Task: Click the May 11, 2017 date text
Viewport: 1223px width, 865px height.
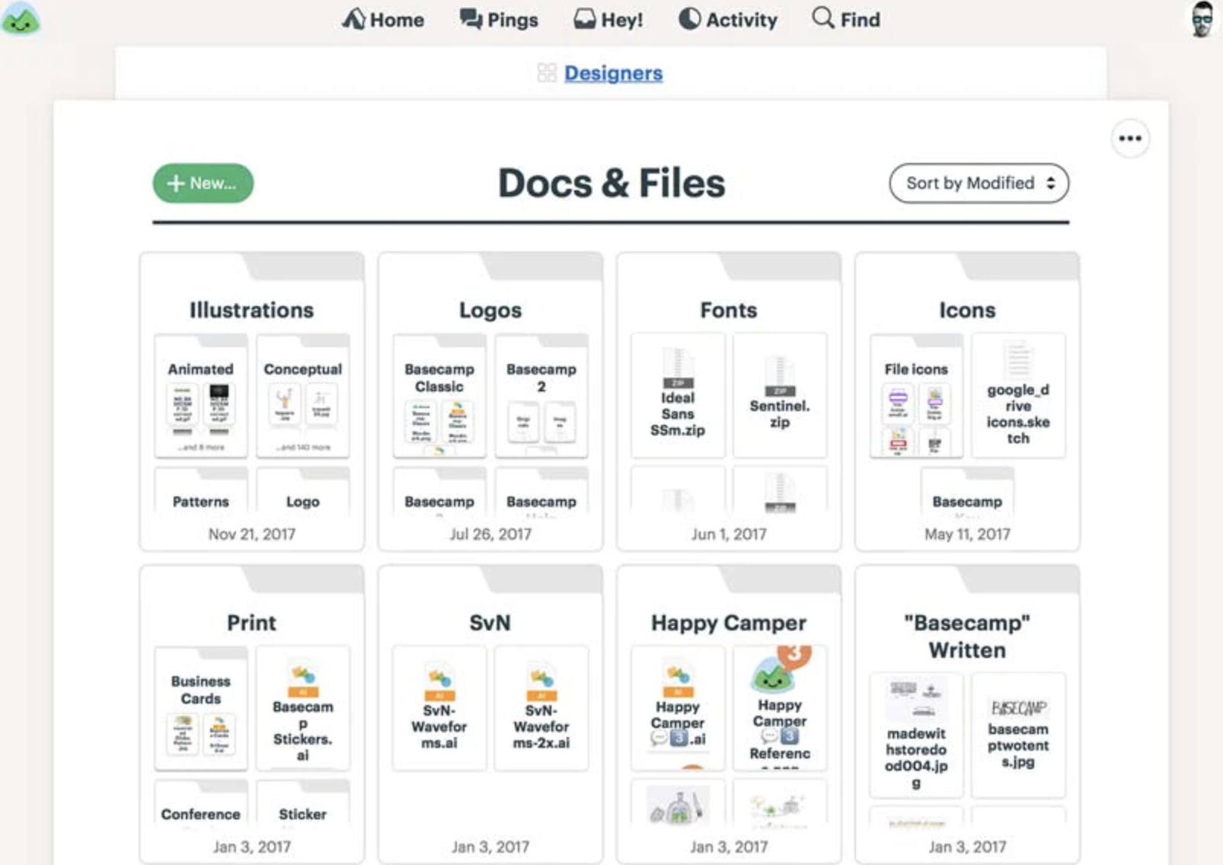Action: [967, 535]
